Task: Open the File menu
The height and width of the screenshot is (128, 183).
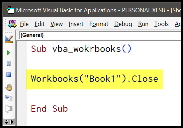Action: pyautogui.click(x=24, y=24)
